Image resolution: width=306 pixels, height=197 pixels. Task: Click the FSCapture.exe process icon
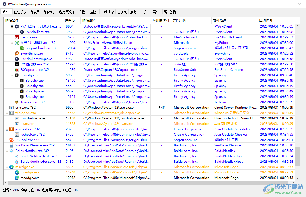17,70
